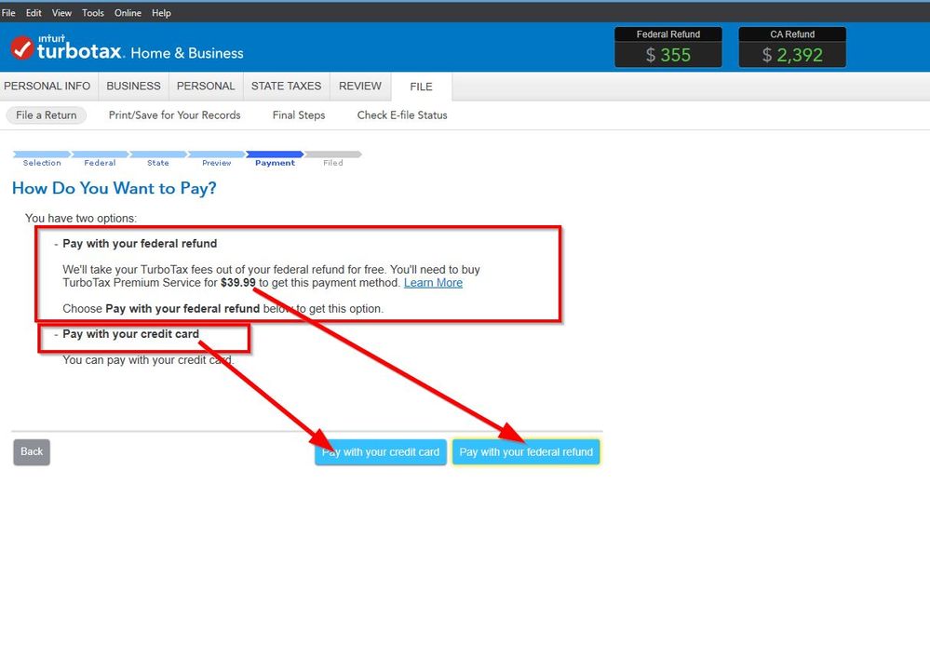The height and width of the screenshot is (658, 930).
Task: Open the File menu
Action: 9,13
